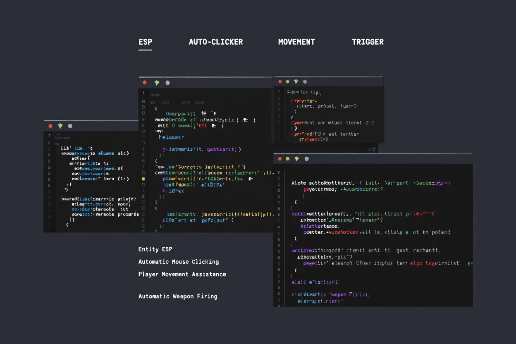The height and width of the screenshot is (344, 516).
Task: Select the Player Movement Assistance text
Action: click(x=182, y=274)
